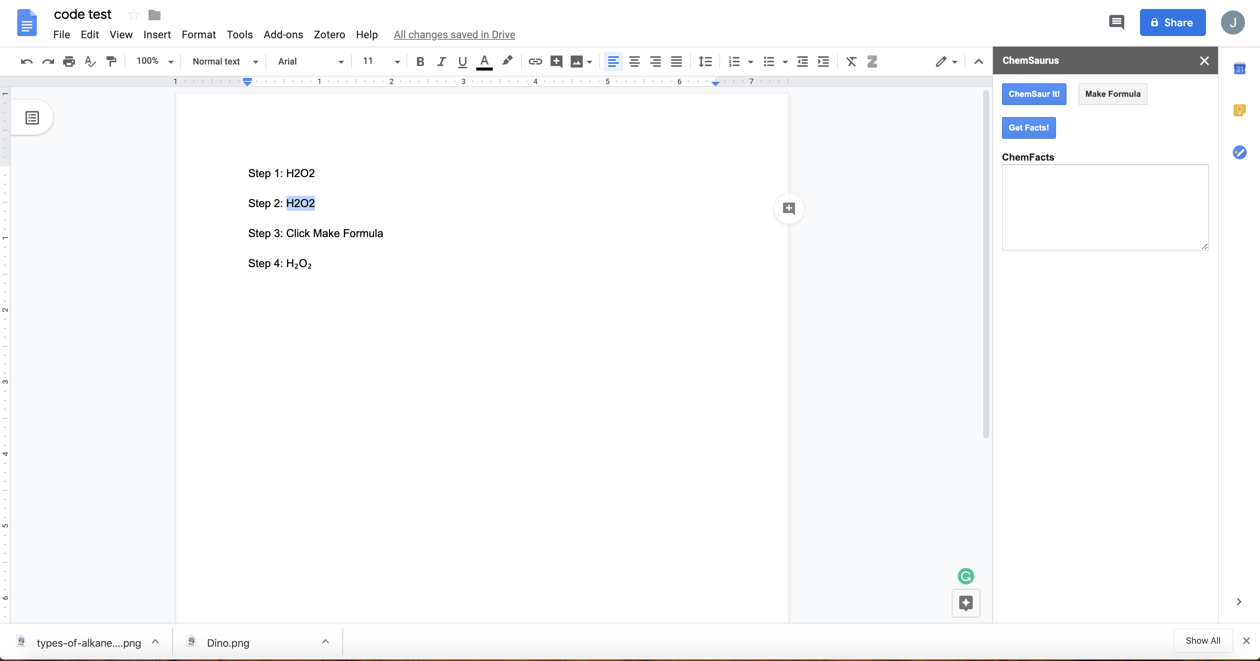Screen dimensions: 1260x661
Task: Click the Make Formula button
Action: pyautogui.click(x=1112, y=94)
